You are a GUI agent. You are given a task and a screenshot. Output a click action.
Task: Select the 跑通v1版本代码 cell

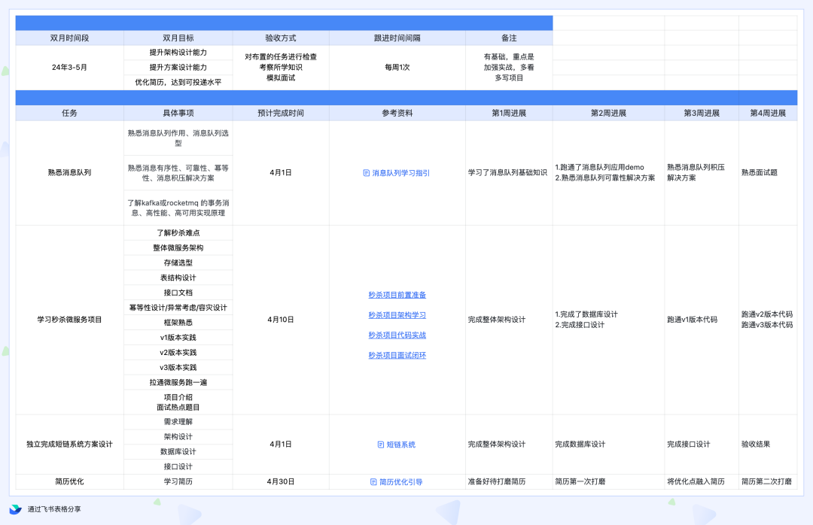point(702,320)
